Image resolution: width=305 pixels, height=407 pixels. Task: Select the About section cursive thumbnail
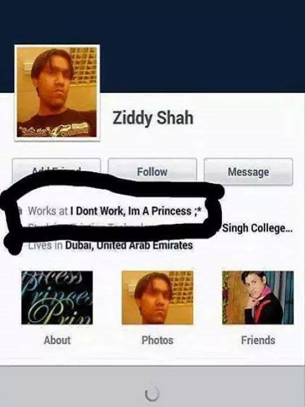[57, 298]
